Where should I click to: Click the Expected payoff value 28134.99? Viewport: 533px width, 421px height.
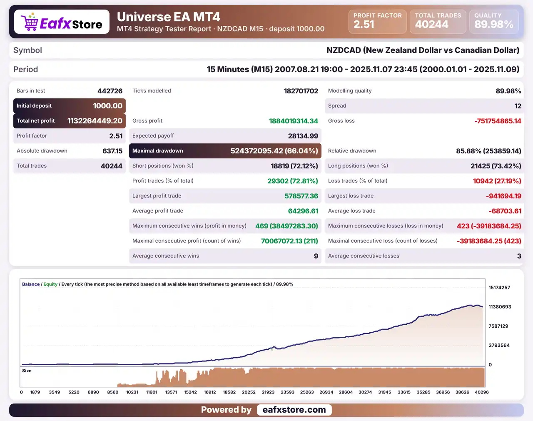pos(303,136)
